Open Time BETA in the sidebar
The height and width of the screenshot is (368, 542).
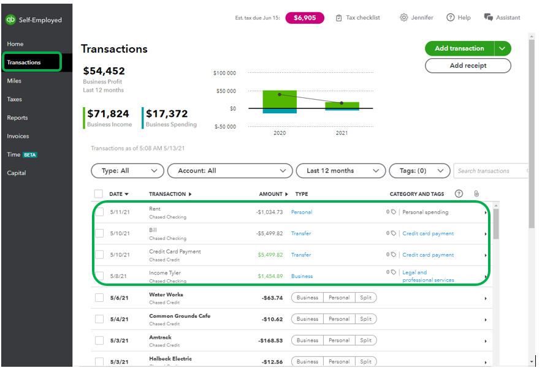tap(22, 155)
